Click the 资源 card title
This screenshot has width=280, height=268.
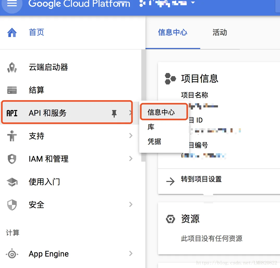tap(190, 219)
